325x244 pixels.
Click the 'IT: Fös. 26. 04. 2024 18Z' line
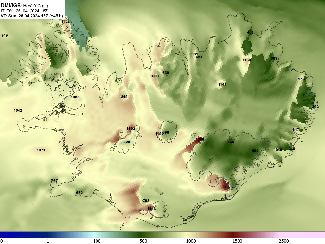click(24, 11)
